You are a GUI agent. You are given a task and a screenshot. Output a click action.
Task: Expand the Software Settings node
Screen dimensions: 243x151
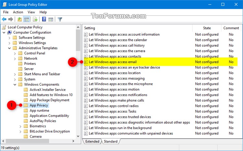(x=9, y=38)
